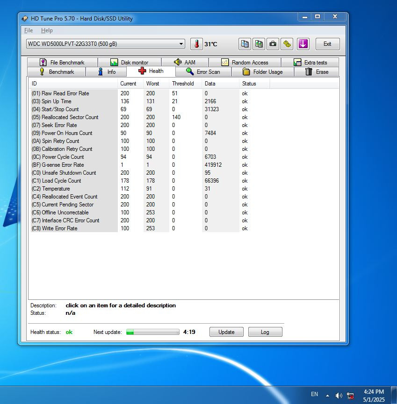Maximize the HD Tune Pro window

point(318,17)
